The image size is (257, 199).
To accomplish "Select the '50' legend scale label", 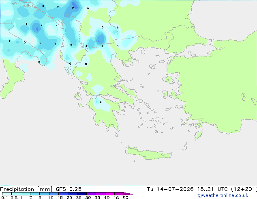I will click(125, 197).
